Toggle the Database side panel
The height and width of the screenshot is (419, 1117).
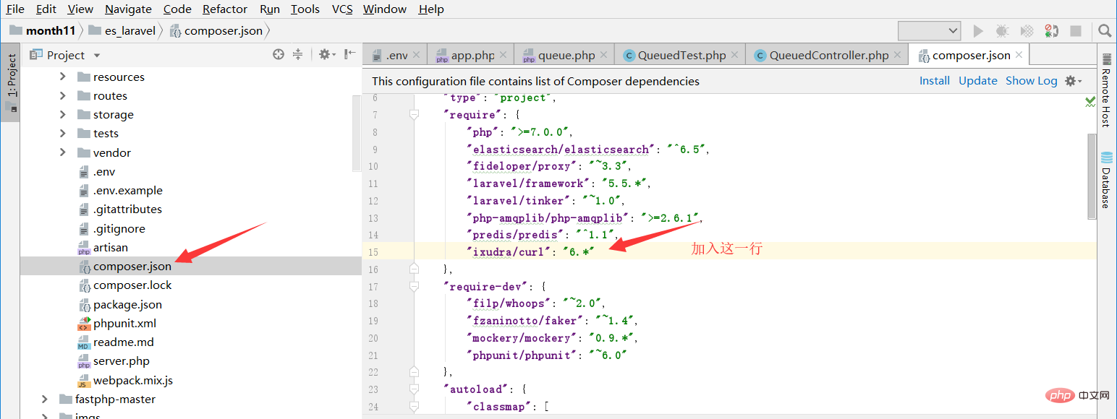pyautogui.click(x=1106, y=181)
